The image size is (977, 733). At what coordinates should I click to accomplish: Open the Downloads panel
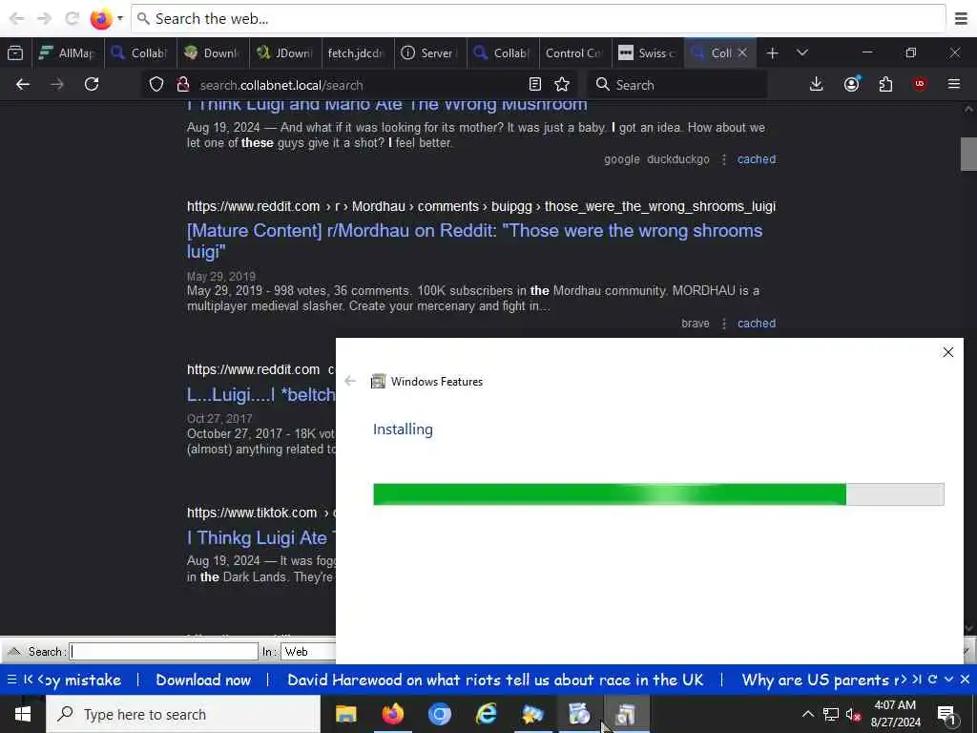click(817, 84)
